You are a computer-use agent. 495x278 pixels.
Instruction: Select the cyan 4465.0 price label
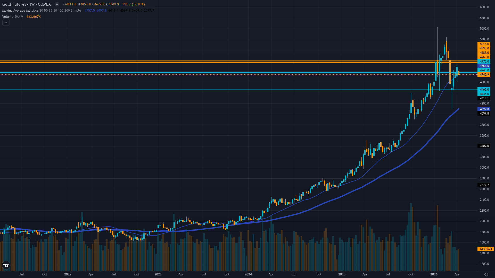pyautogui.click(x=484, y=90)
